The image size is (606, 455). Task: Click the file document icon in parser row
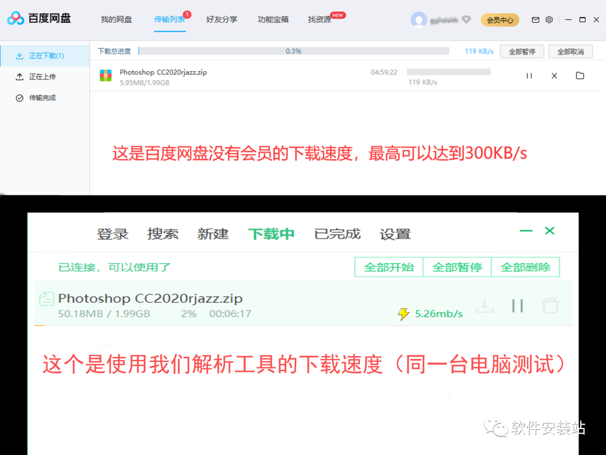click(x=47, y=299)
